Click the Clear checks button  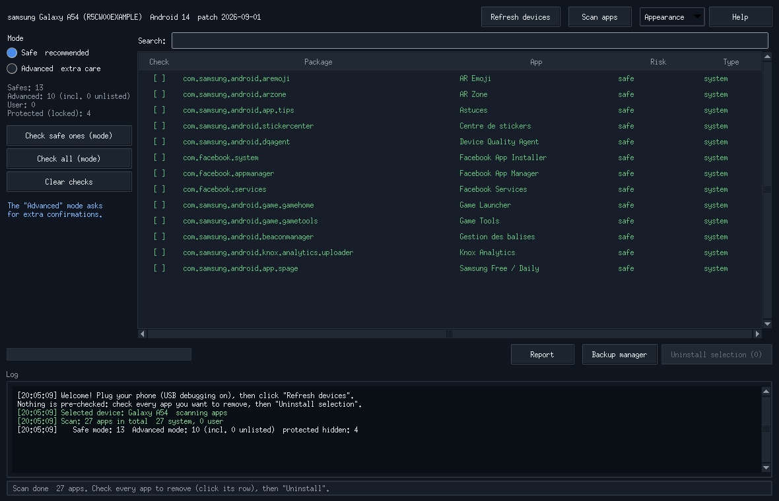pos(69,181)
